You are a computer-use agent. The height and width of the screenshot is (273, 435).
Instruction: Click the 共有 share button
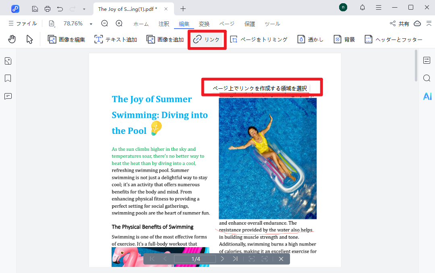pos(400,24)
